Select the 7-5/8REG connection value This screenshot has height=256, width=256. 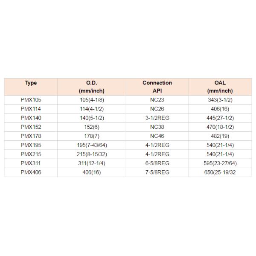tap(157, 172)
